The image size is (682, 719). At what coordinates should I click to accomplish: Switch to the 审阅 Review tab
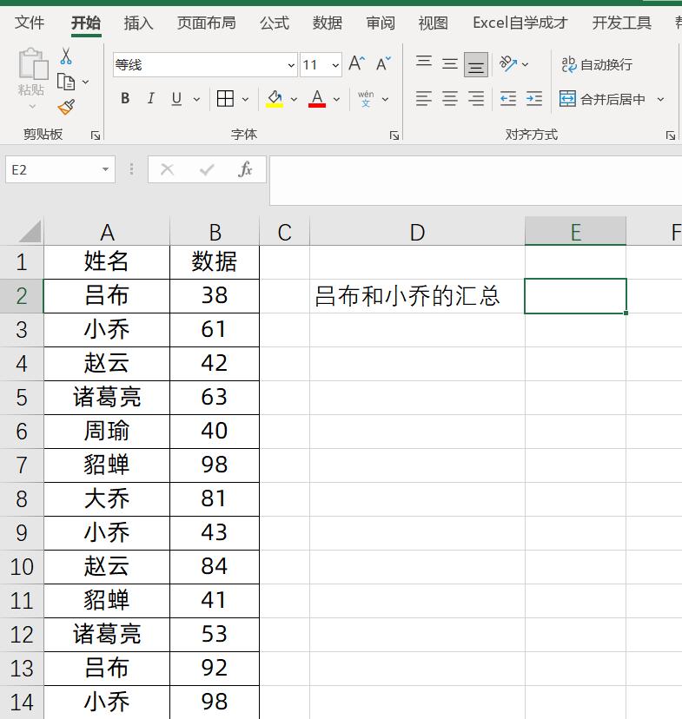pos(381,23)
